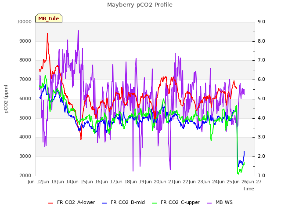Click the MB_WS legend label
This screenshot has width=281, height=211.
224,202
